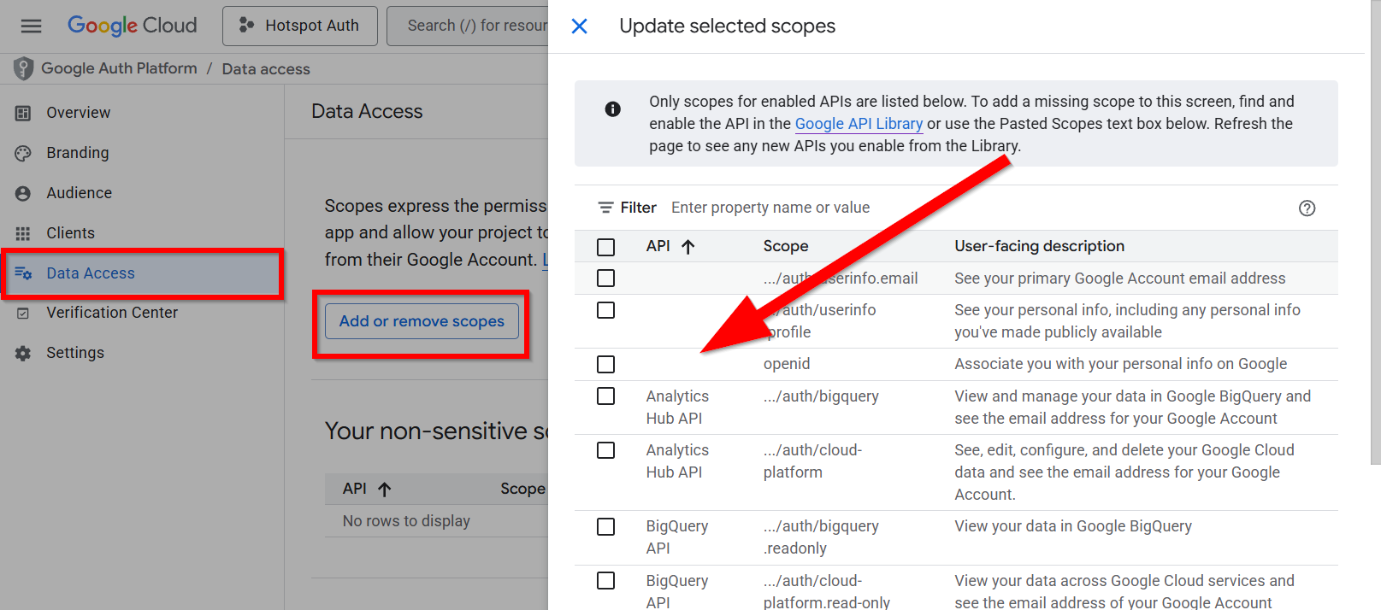The image size is (1381, 610).
Task: Open the Hotspot Auth project selector
Action: (x=299, y=26)
